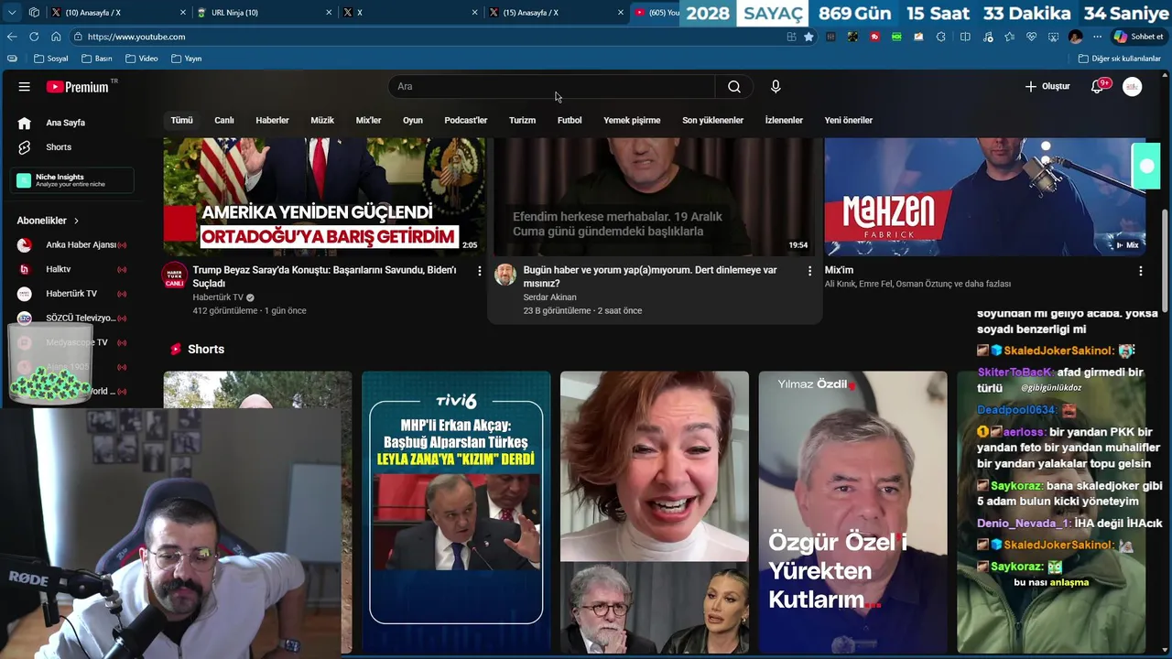This screenshot has height=659, width=1172.
Task: Select the Podcast'ler filter chip
Action: [466, 120]
